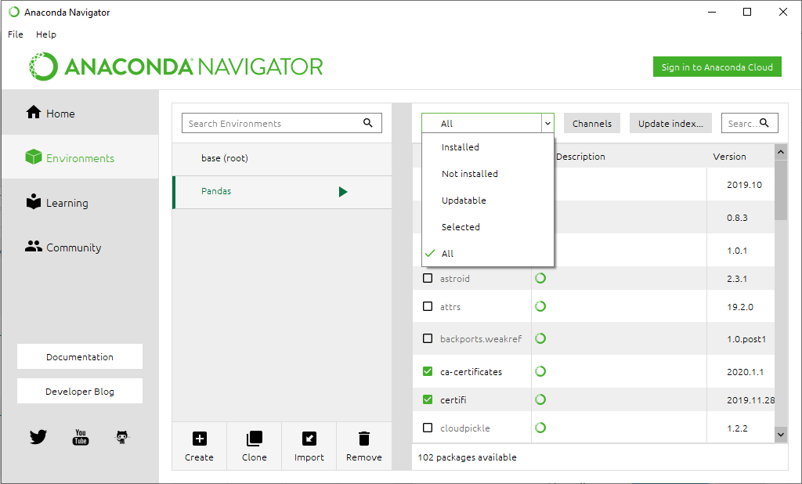
Task: Choose Updatable in the filter list
Action: [x=488, y=200]
